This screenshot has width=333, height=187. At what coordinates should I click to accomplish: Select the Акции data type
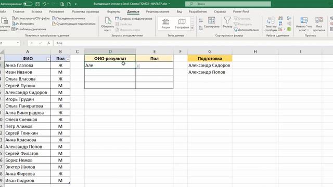165,23
